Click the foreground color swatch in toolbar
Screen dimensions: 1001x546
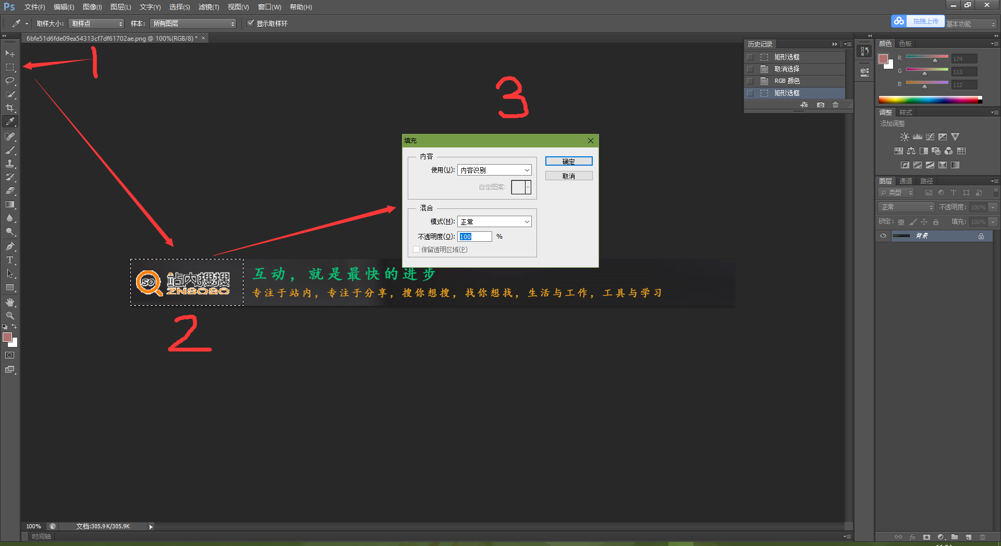[7, 337]
